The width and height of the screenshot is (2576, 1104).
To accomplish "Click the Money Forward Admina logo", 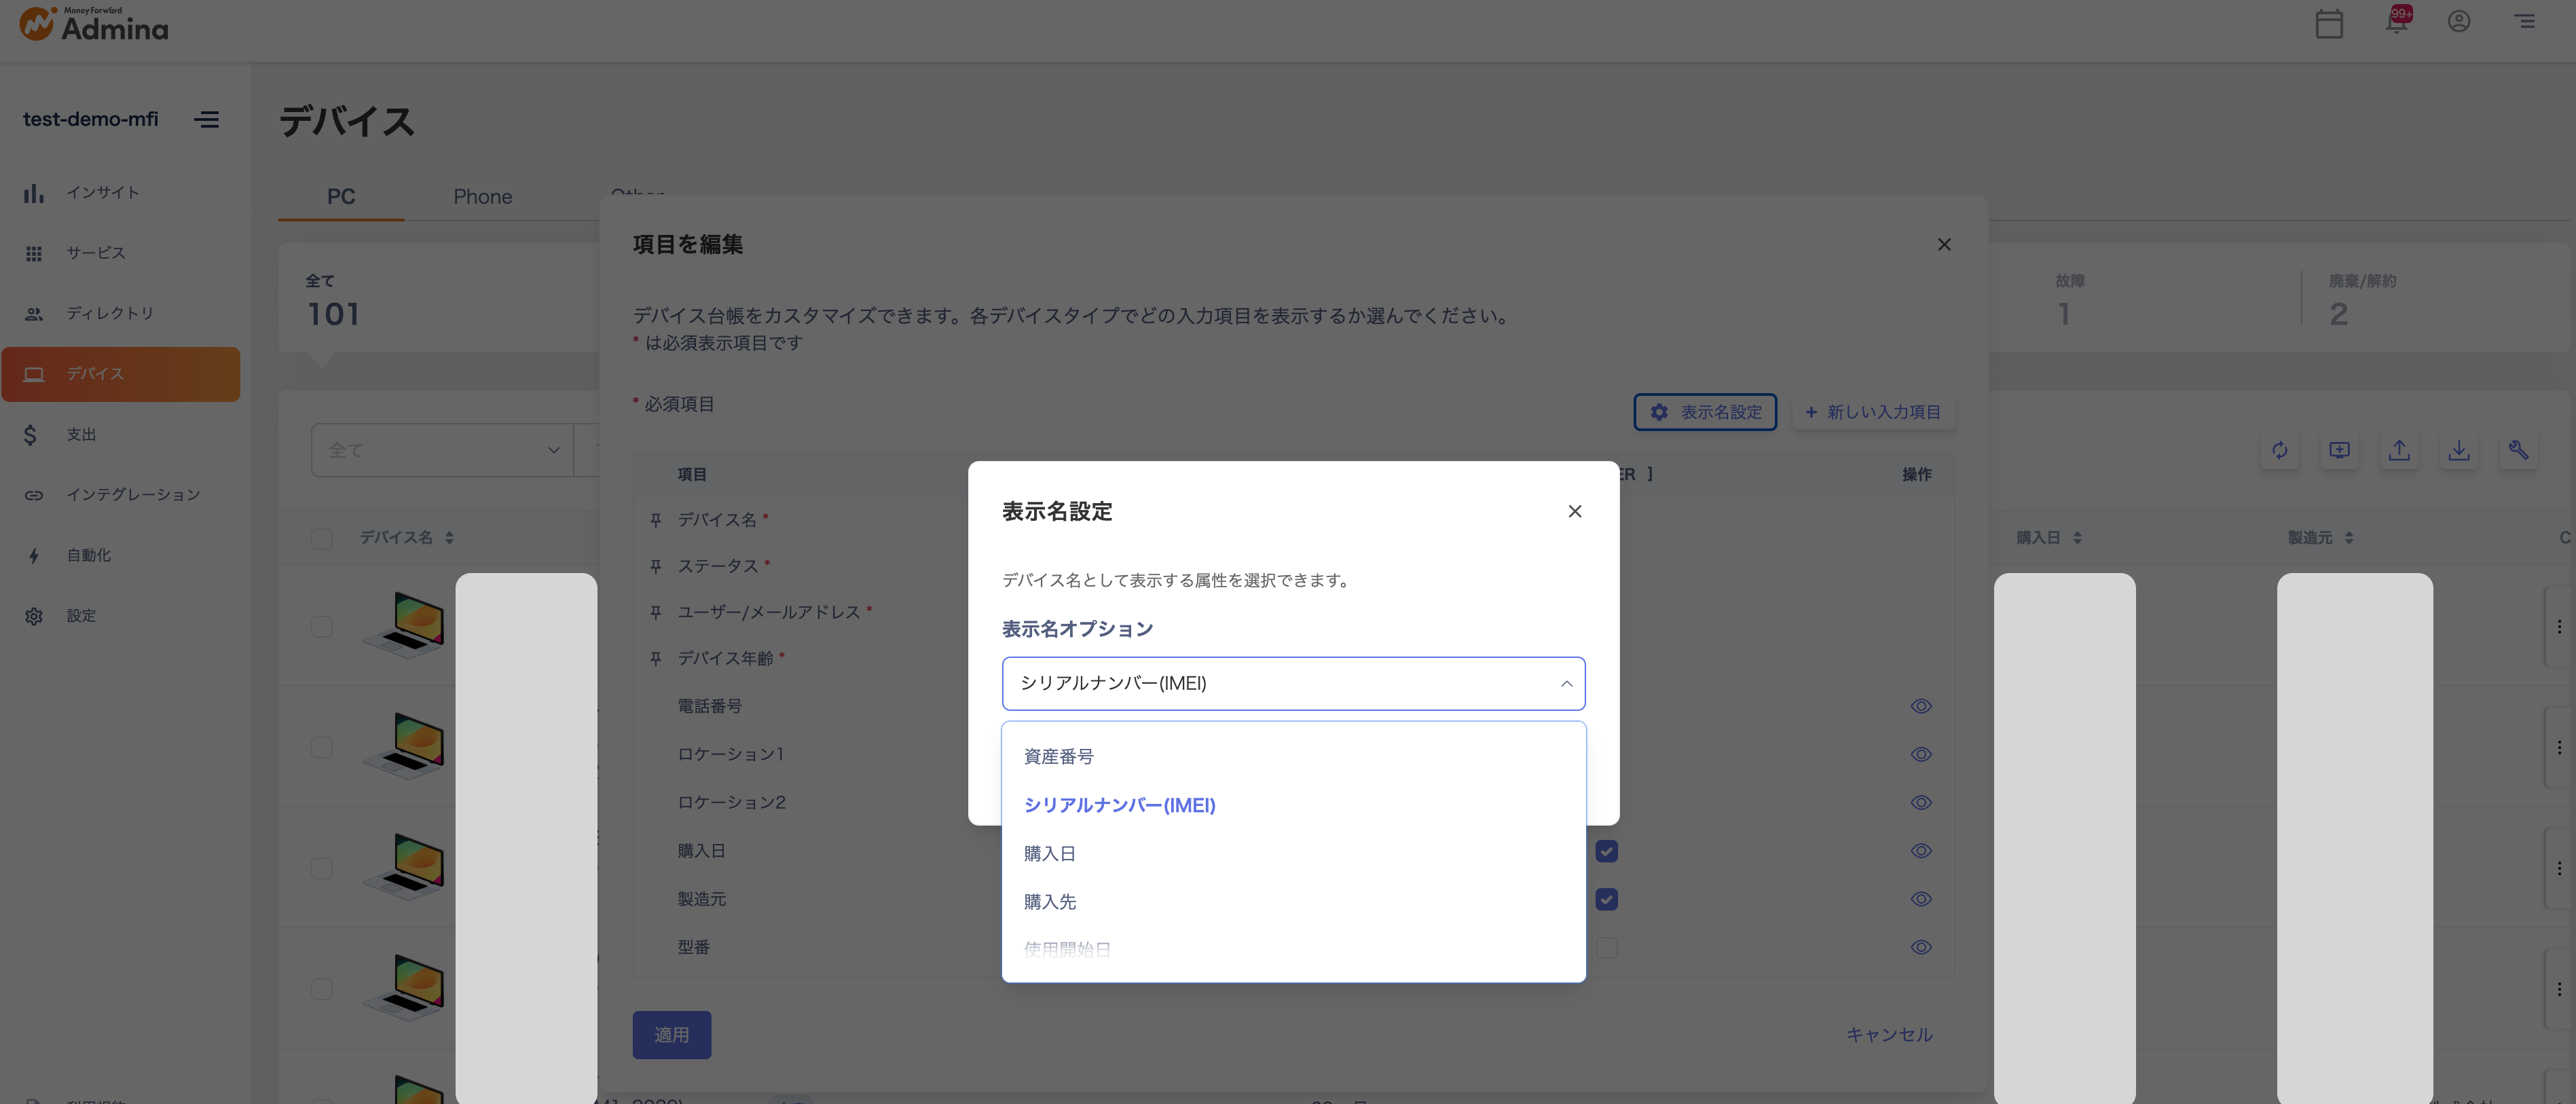I will [x=94, y=24].
